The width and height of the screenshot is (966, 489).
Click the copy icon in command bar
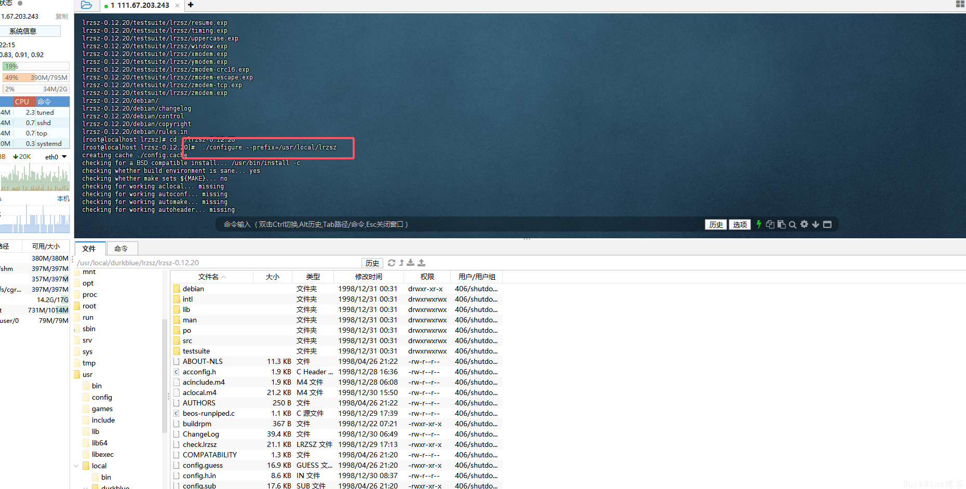point(770,224)
